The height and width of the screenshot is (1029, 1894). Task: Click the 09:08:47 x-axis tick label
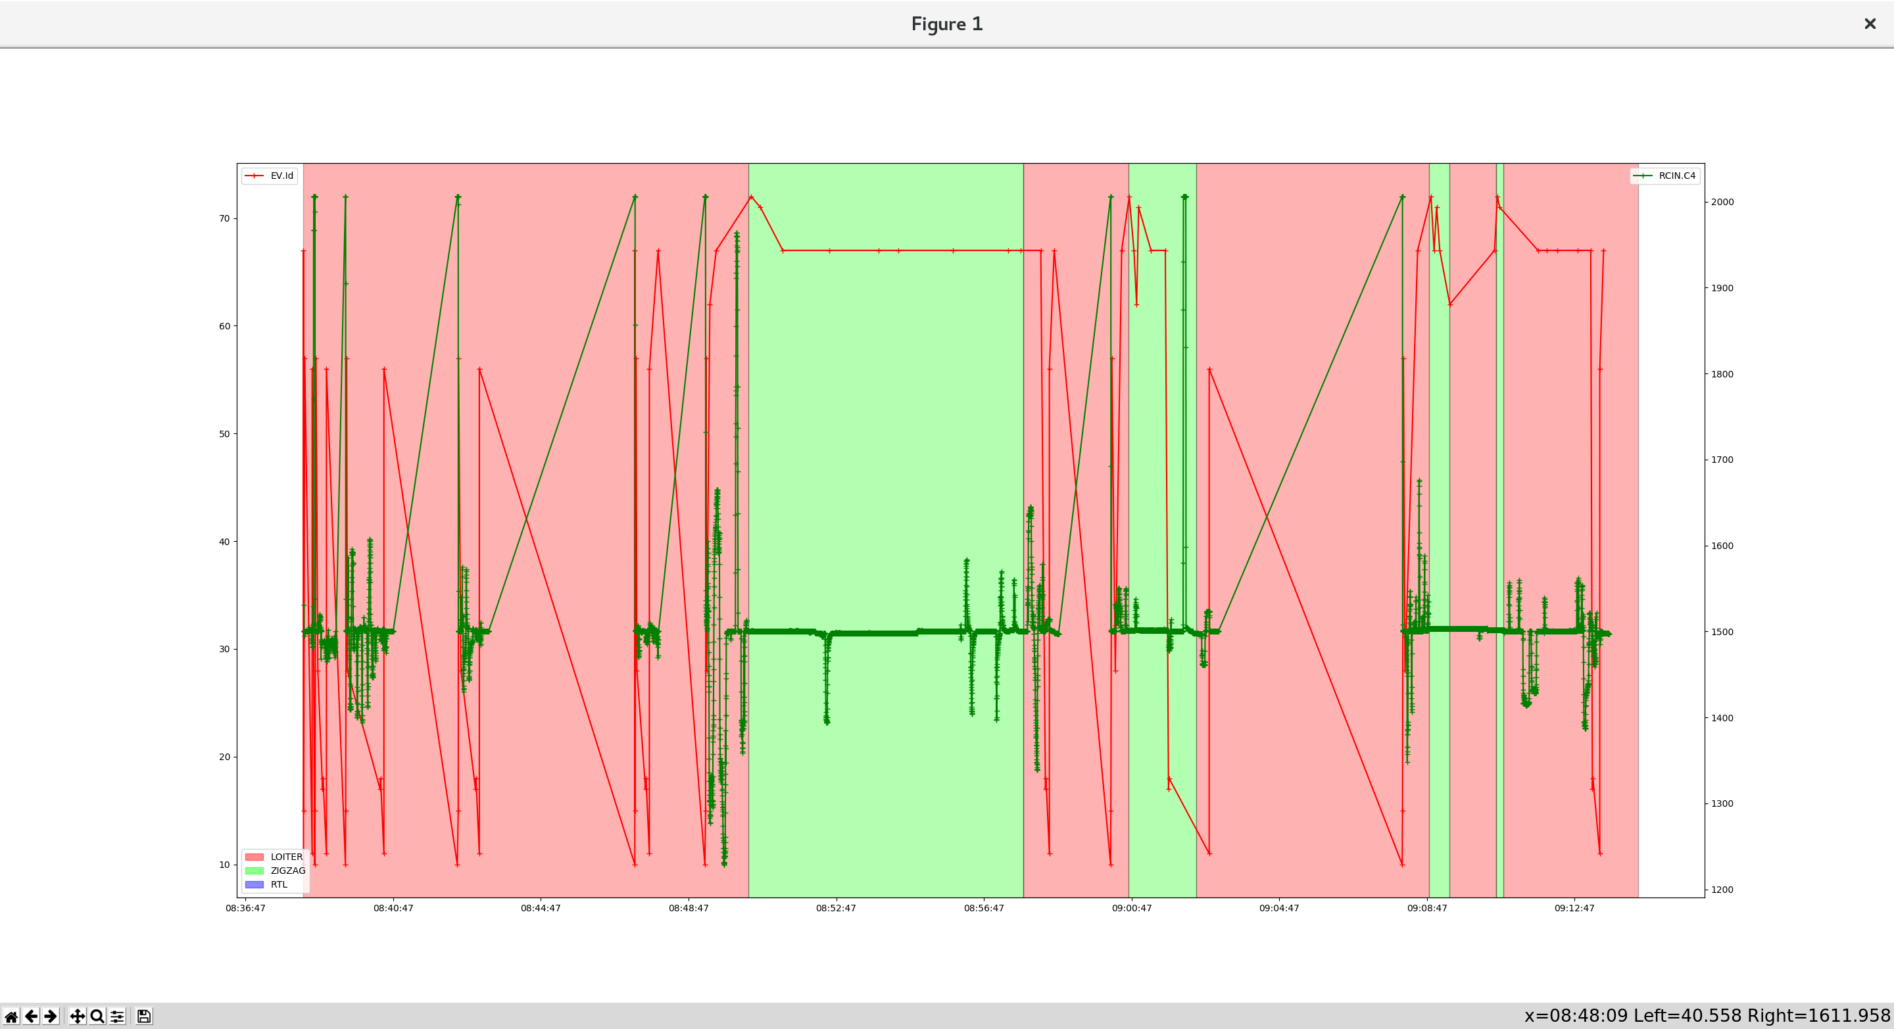click(1427, 909)
